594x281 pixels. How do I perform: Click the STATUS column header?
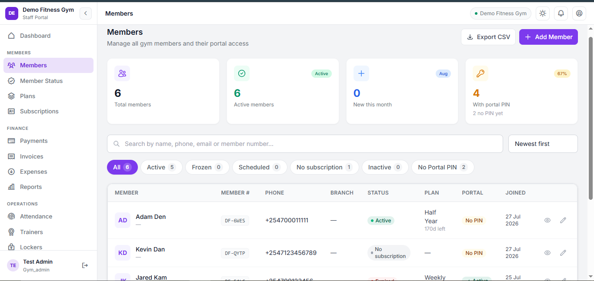pos(378,193)
